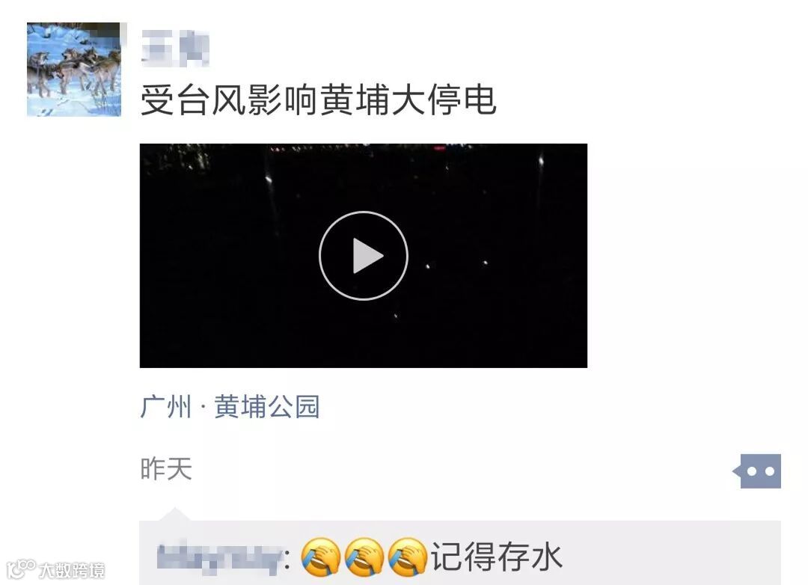Tap the streetlight glare at video's top right
The image size is (808, 585).
541,162
